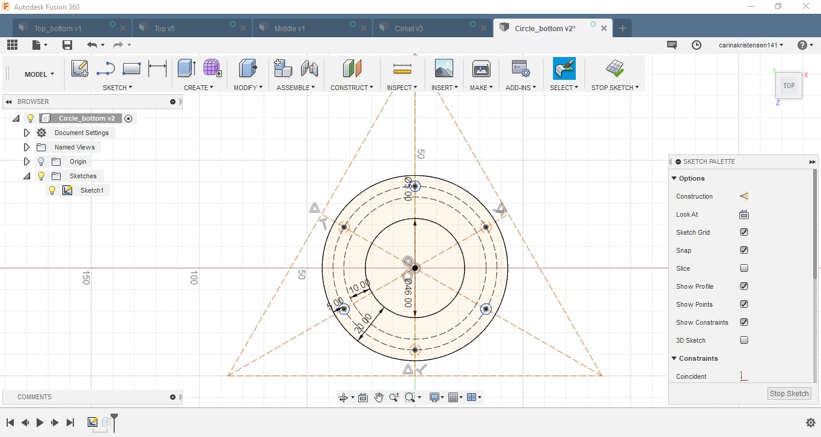This screenshot has width=821, height=437.
Task: Collapse the Sketches tree node
Action: (x=26, y=176)
